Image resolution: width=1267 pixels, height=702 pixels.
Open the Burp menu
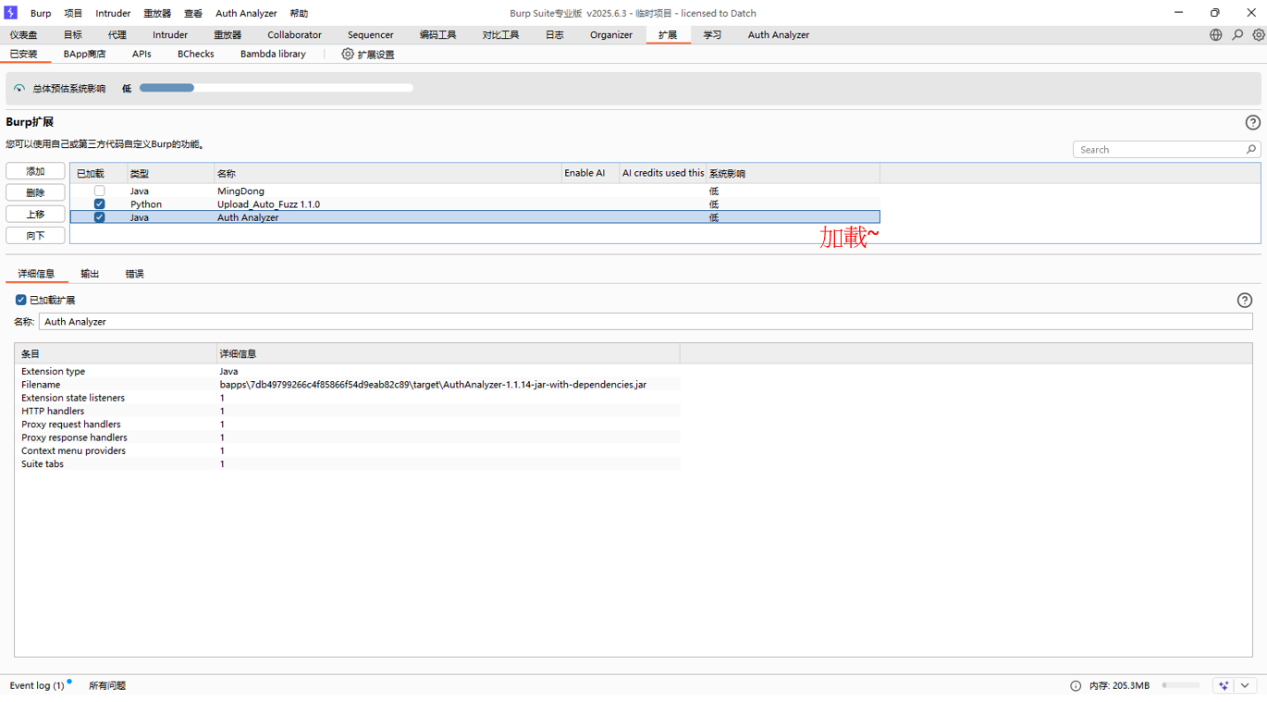pos(41,13)
